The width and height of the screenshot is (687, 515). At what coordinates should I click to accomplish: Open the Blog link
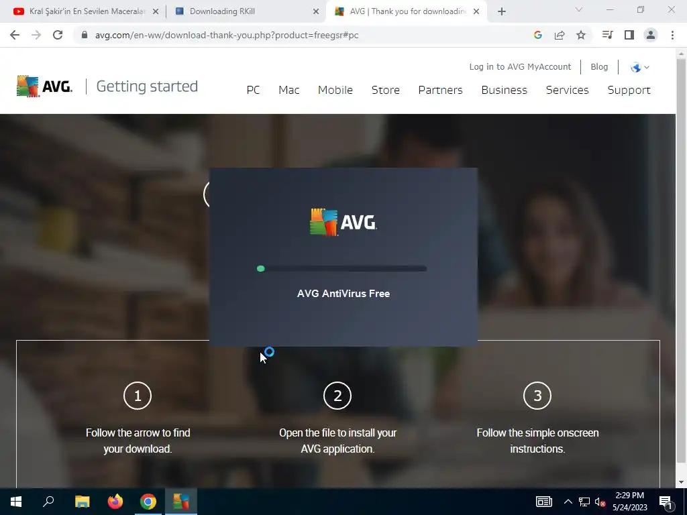[599, 66]
